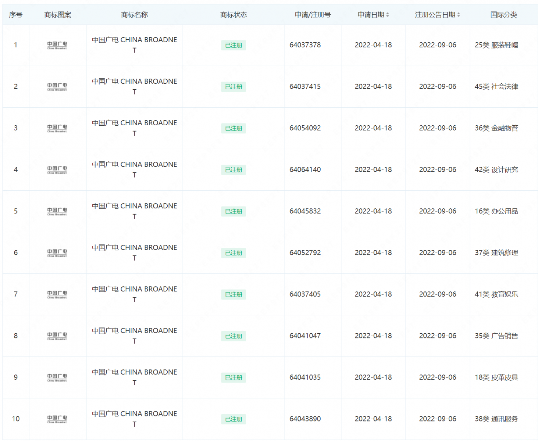Select registration number 64064140
The width and height of the screenshot is (538, 441).
coord(305,169)
